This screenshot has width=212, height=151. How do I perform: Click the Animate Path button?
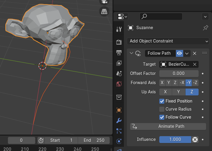point(168,126)
